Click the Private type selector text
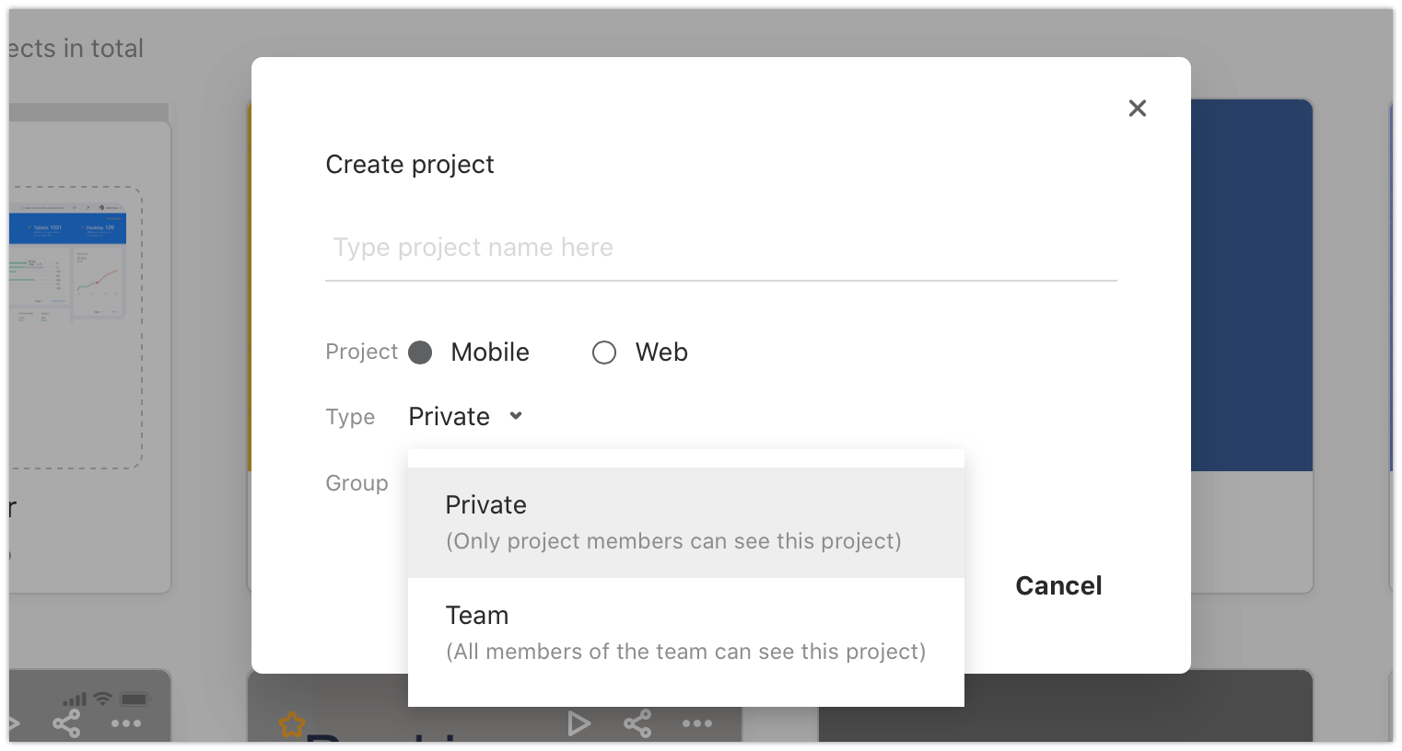Image resolution: width=1402 pixels, height=751 pixels. (450, 417)
